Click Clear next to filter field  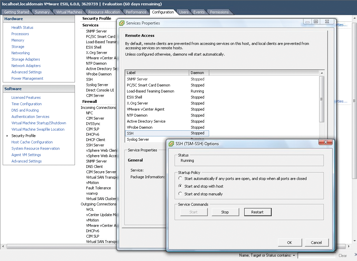343,256
